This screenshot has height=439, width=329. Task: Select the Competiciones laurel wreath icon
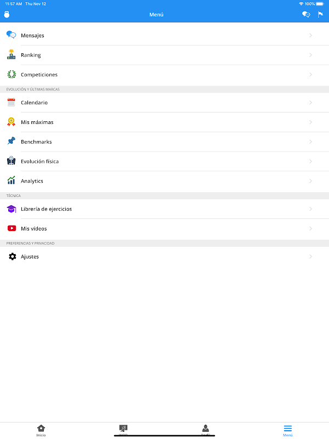pyautogui.click(x=12, y=75)
